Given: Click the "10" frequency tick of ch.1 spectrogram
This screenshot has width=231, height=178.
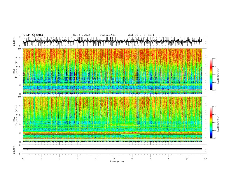Looking at the screenshot, I should [x=20, y=49].
